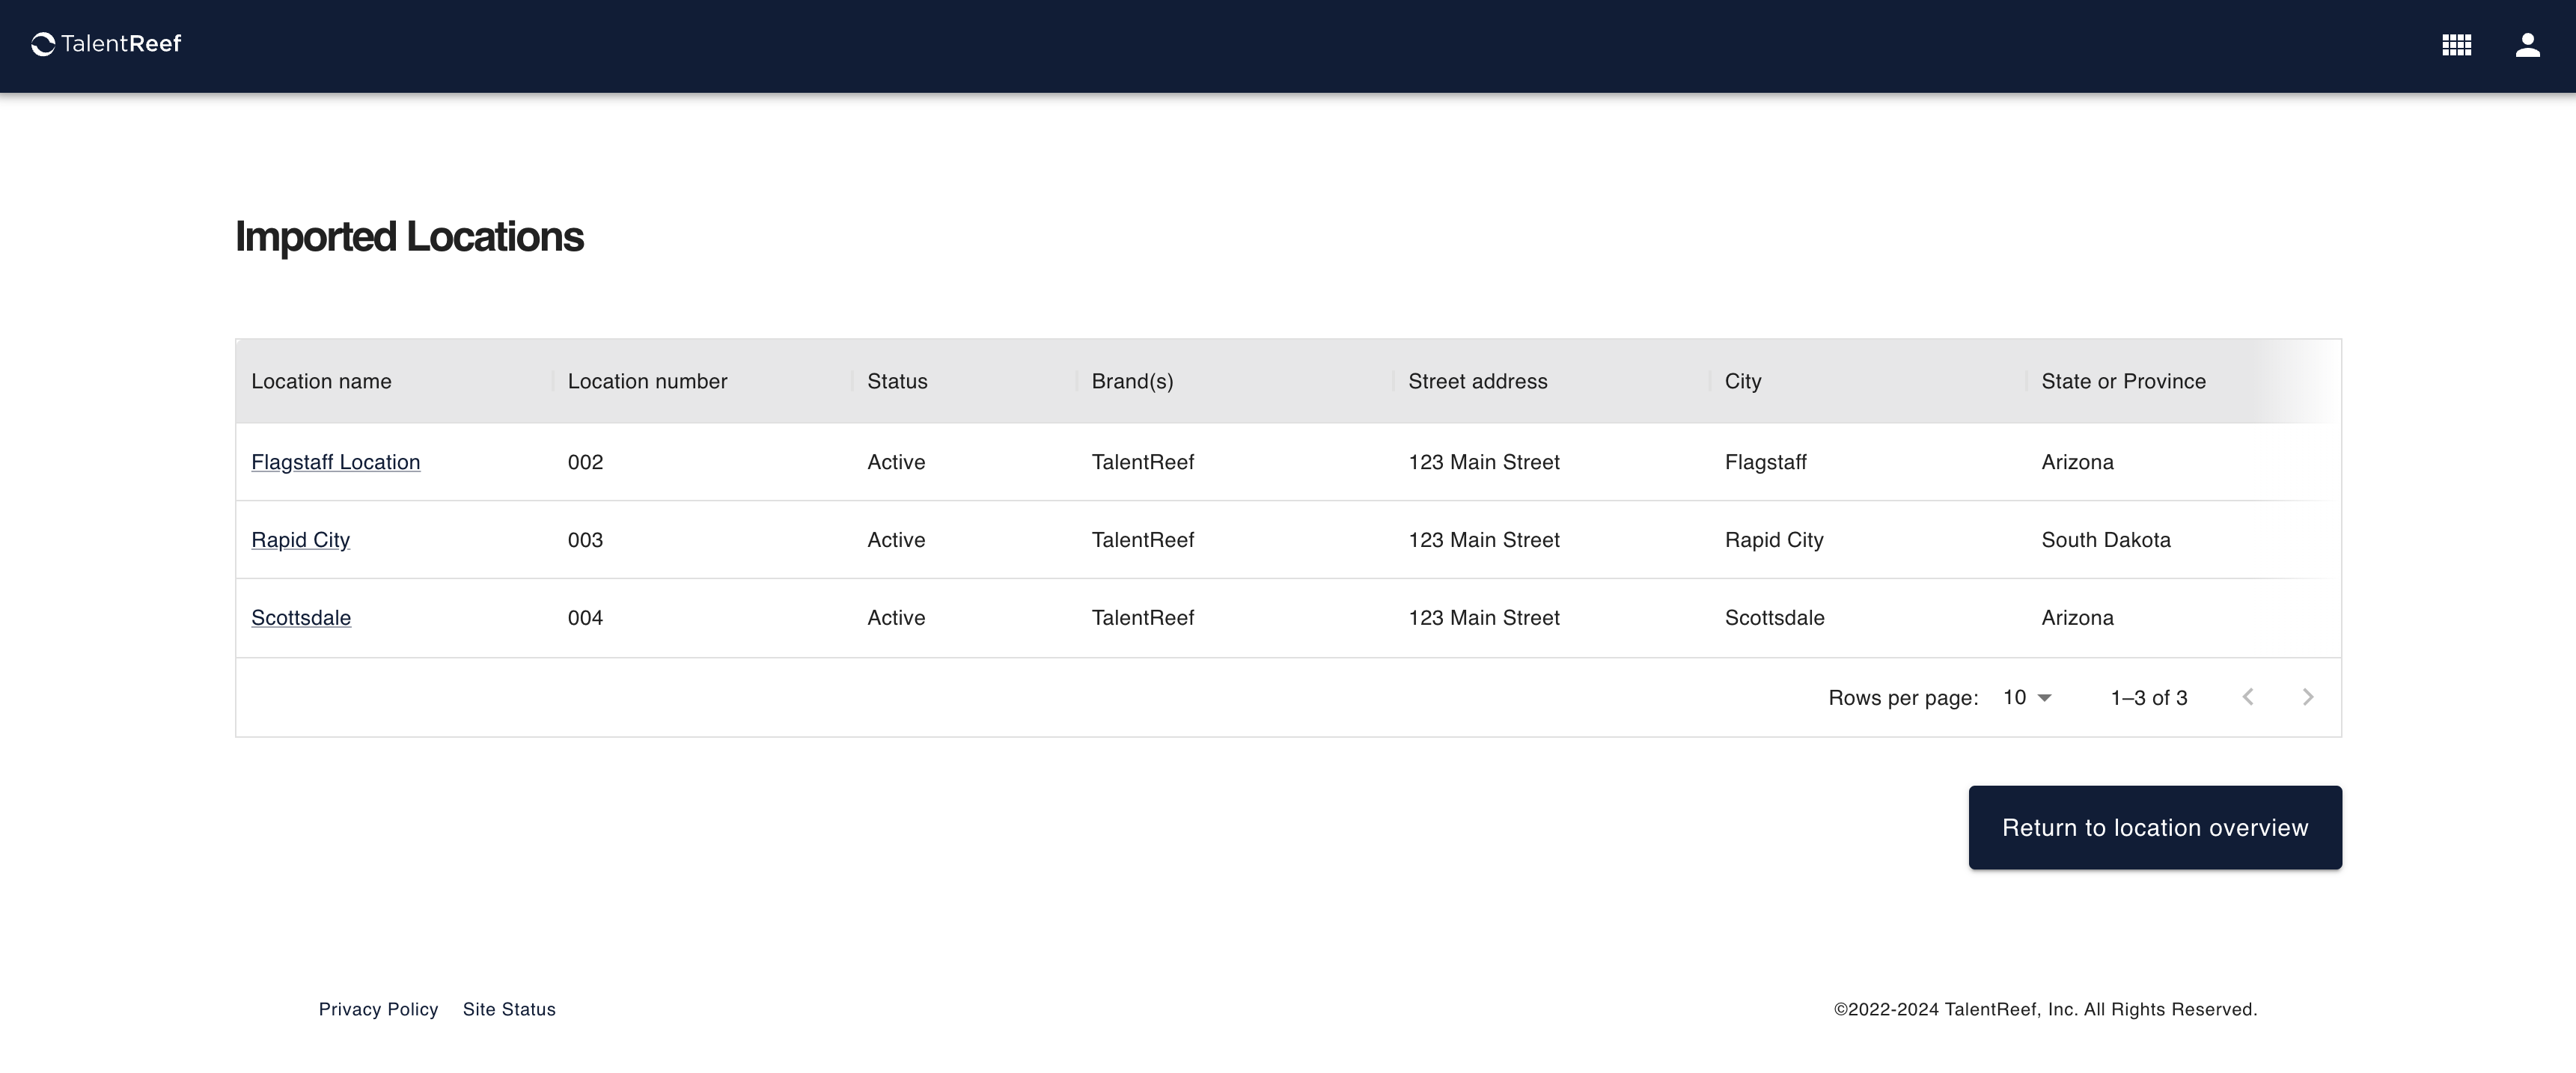
Task: Open the user account profile icon
Action: (x=2527, y=45)
